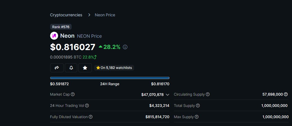Open the share arrow button
The image size is (292, 126).
tap(57, 68)
